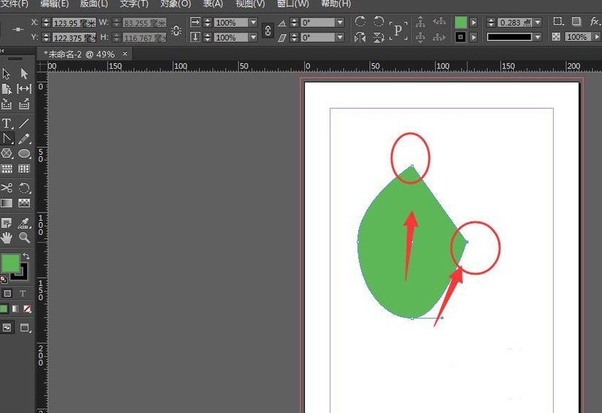The height and width of the screenshot is (413, 602).
Task: Open the rotation angle dropdown
Action: point(340,23)
